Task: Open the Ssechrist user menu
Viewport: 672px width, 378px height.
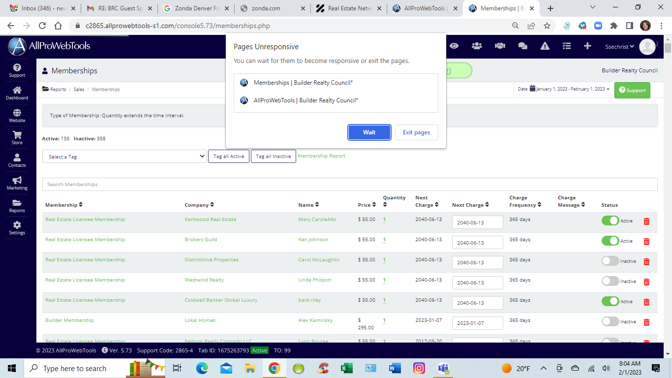Action: 619,47
